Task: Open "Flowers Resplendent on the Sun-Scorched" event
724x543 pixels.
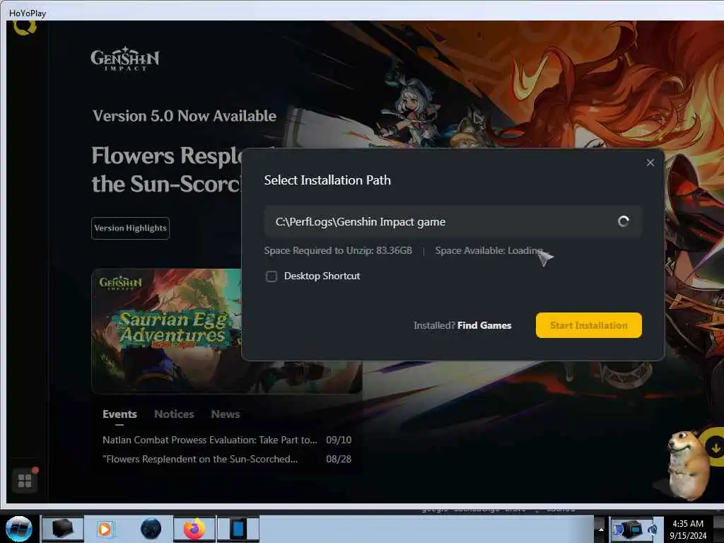Action: point(227,459)
